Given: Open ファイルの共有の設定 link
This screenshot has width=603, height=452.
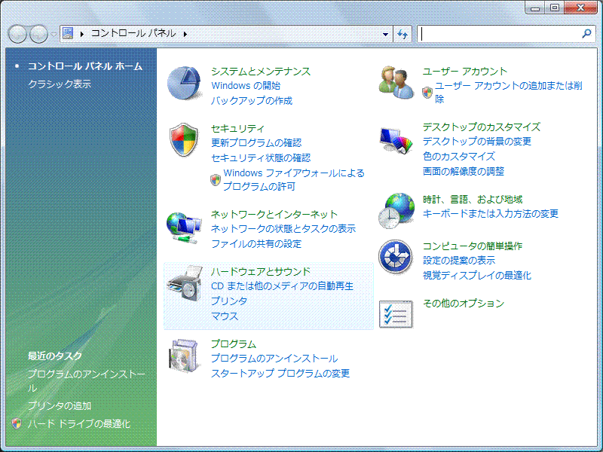Looking at the screenshot, I should 256,243.
